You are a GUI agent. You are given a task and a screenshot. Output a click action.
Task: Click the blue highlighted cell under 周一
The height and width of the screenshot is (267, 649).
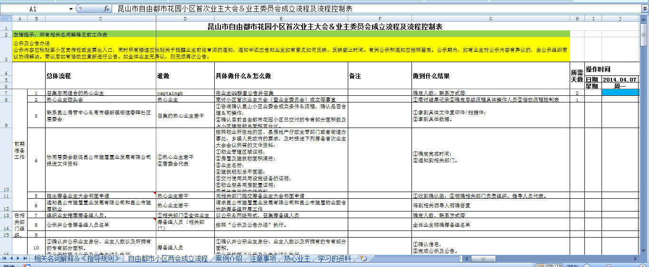coord(620,93)
